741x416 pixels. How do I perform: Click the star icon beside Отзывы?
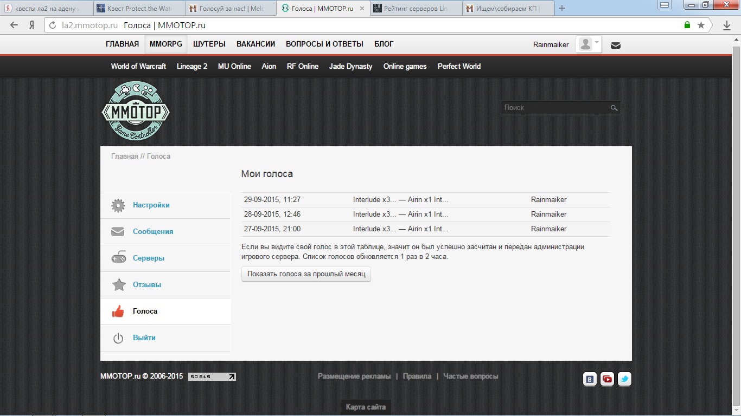click(118, 285)
